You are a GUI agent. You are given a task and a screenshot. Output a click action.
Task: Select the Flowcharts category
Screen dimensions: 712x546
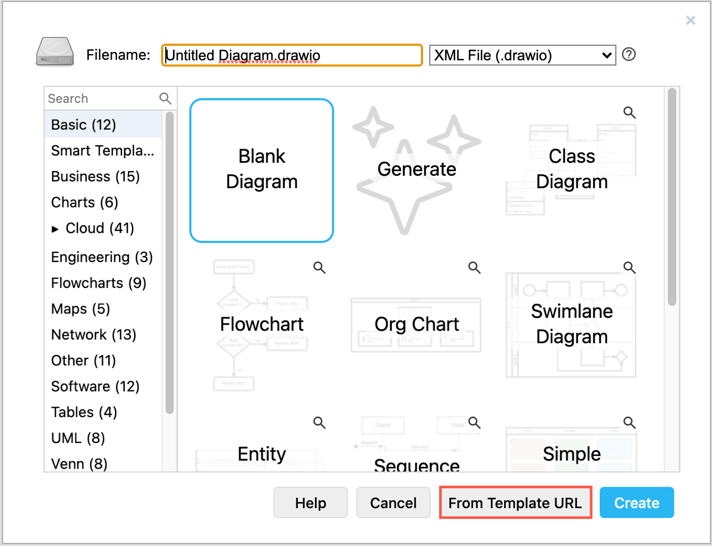99,283
